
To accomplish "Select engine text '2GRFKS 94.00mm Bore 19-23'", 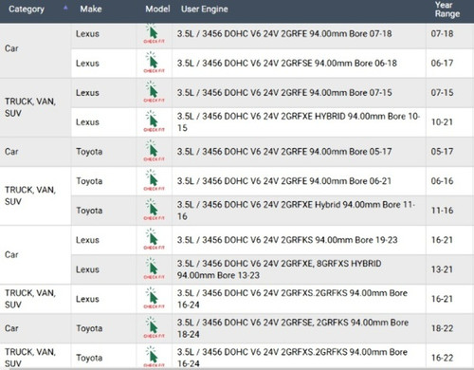I will click(x=339, y=240).
